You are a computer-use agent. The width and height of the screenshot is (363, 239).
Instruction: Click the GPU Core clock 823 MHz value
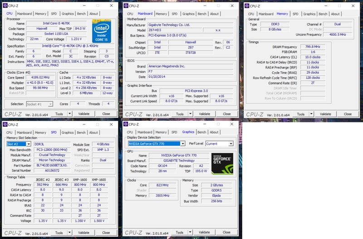(x=162, y=185)
